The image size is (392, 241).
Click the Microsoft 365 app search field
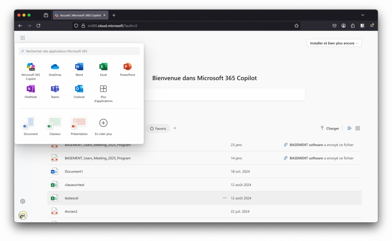[x=79, y=51]
